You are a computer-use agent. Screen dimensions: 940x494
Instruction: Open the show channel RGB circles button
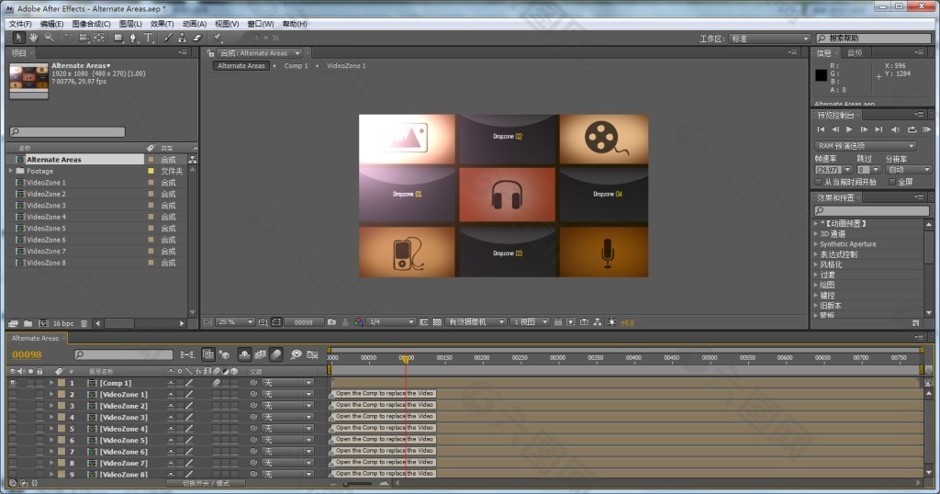[x=358, y=322]
